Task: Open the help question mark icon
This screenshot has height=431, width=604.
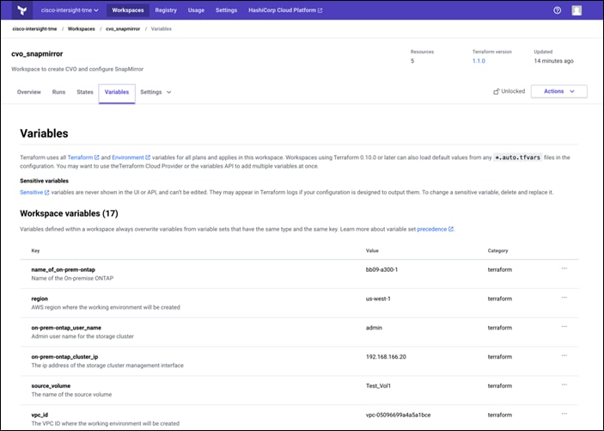Action: 557,10
